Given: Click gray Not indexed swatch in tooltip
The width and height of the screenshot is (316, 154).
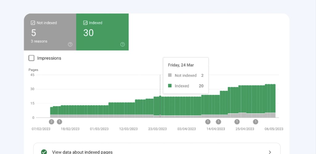Looking at the screenshot, I should 170,75.
